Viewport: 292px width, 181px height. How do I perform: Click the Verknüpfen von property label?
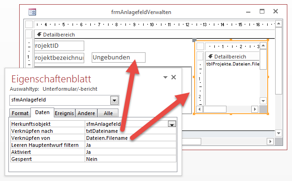point(30,138)
